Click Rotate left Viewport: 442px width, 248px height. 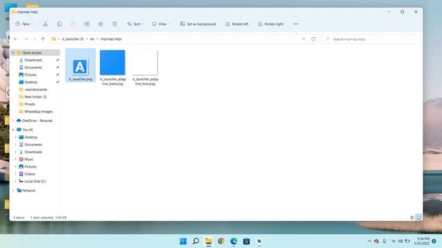(x=237, y=24)
